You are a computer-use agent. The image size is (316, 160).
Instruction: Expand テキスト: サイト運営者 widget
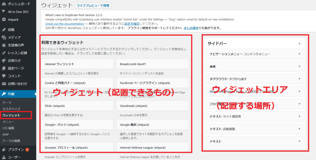coord(299,116)
